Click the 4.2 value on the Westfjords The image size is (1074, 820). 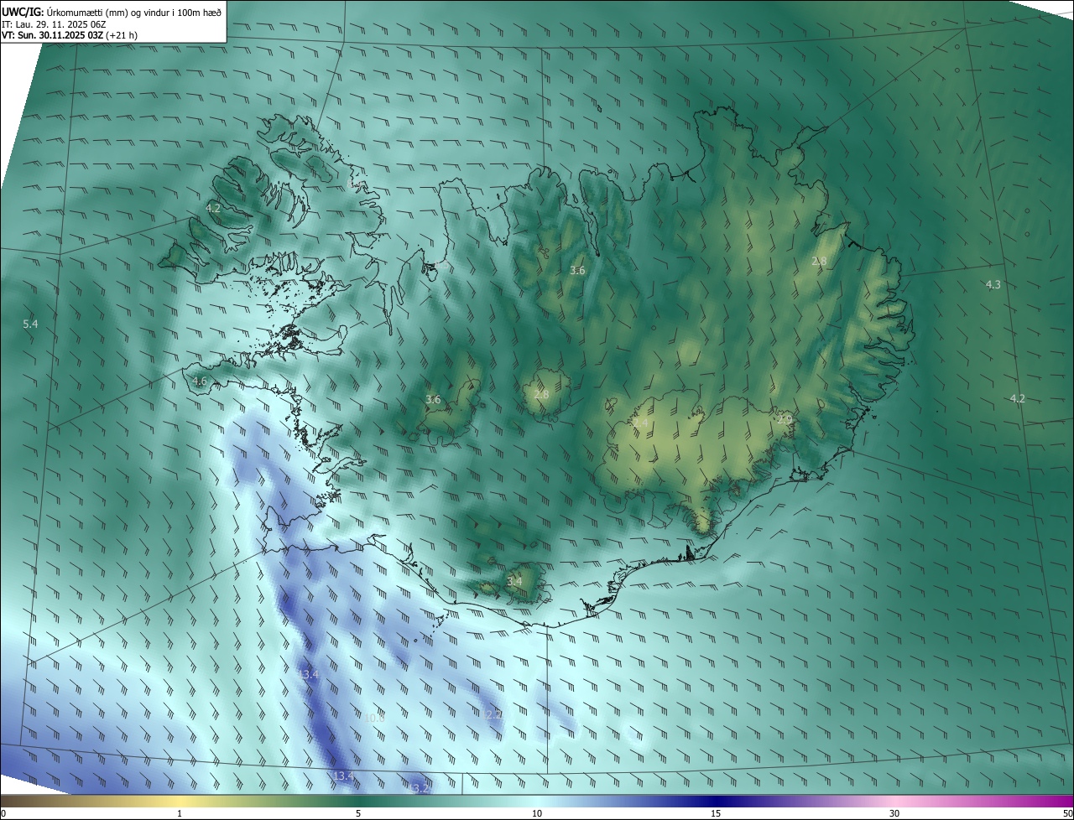(x=213, y=208)
